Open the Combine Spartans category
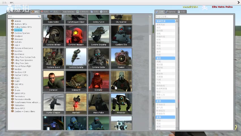This screenshot has width=241, height=136. [22, 33]
